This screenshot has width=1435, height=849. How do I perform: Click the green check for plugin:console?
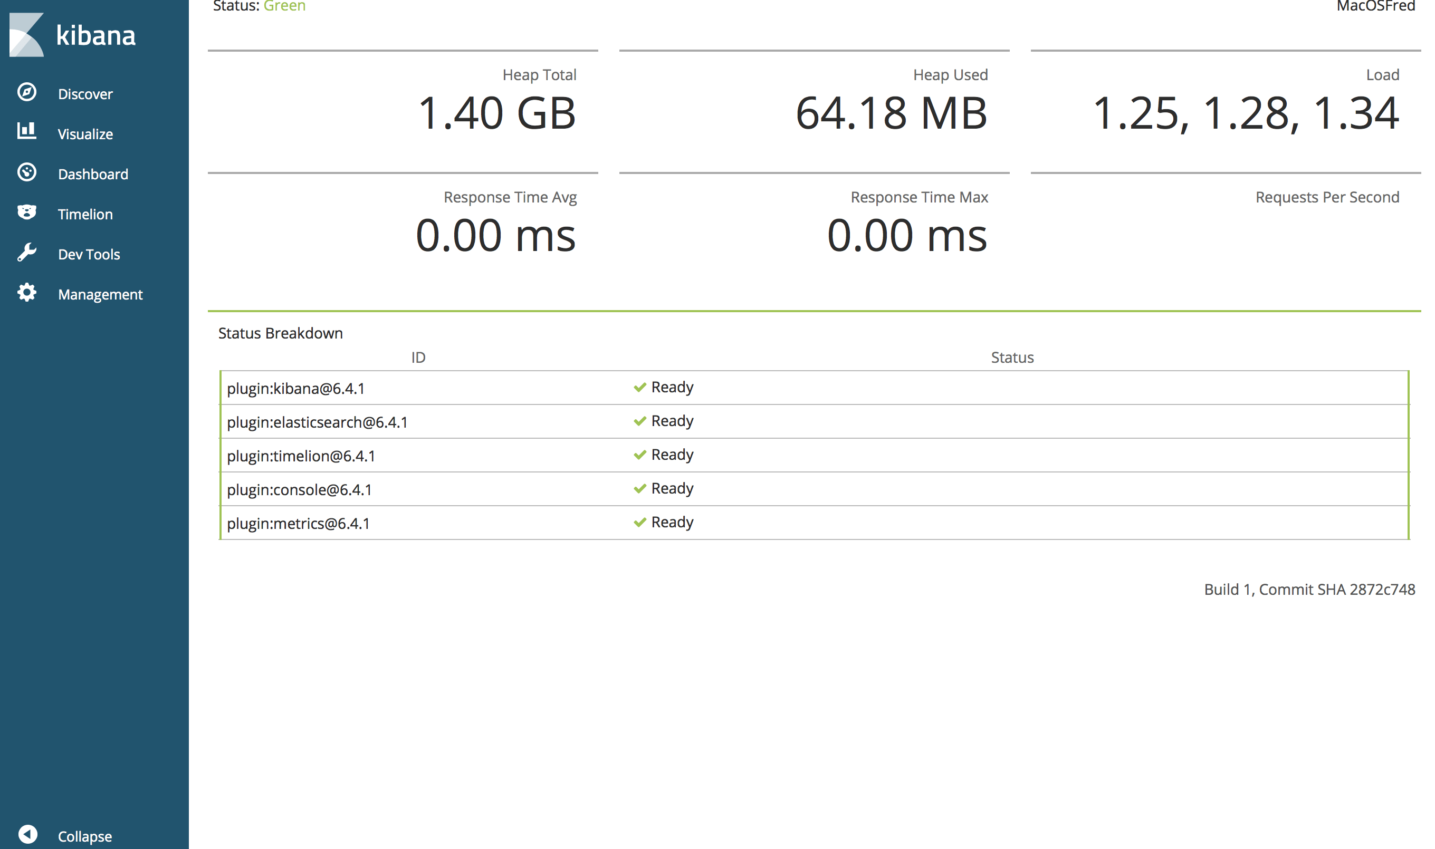point(640,489)
